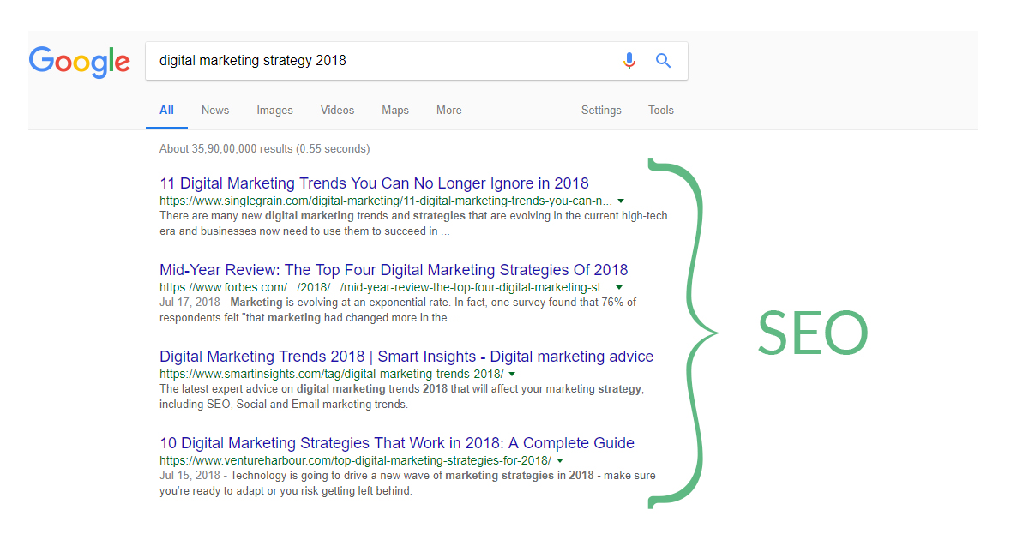Open the dropdown beside the forbes.com result URL
The image size is (1029, 540).
tap(619, 287)
